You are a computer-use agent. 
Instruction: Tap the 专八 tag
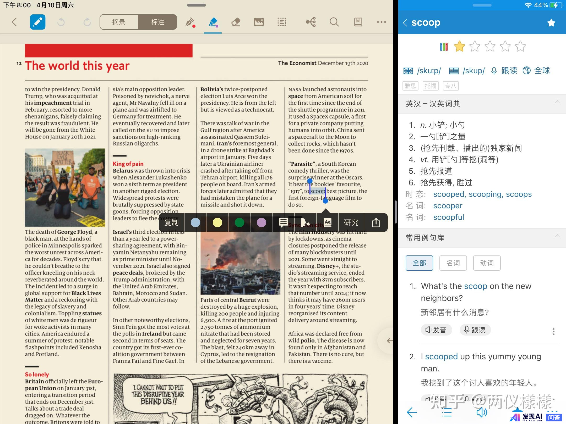pos(451,86)
